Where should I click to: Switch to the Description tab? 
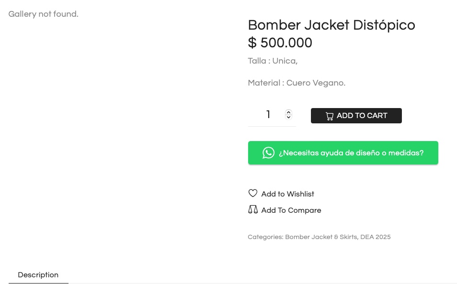tap(38, 275)
